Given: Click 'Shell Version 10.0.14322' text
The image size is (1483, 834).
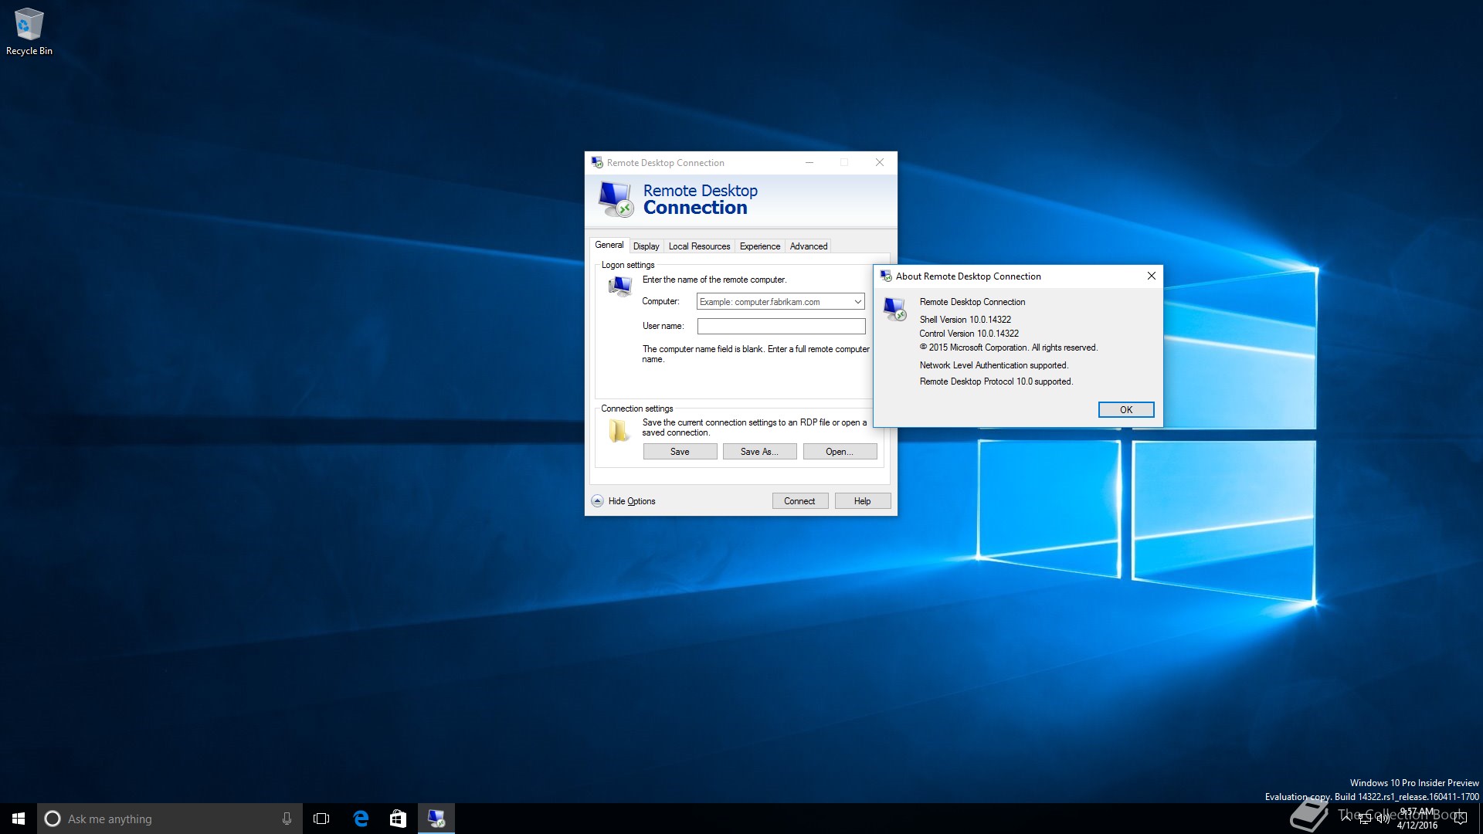Looking at the screenshot, I should pos(965,319).
